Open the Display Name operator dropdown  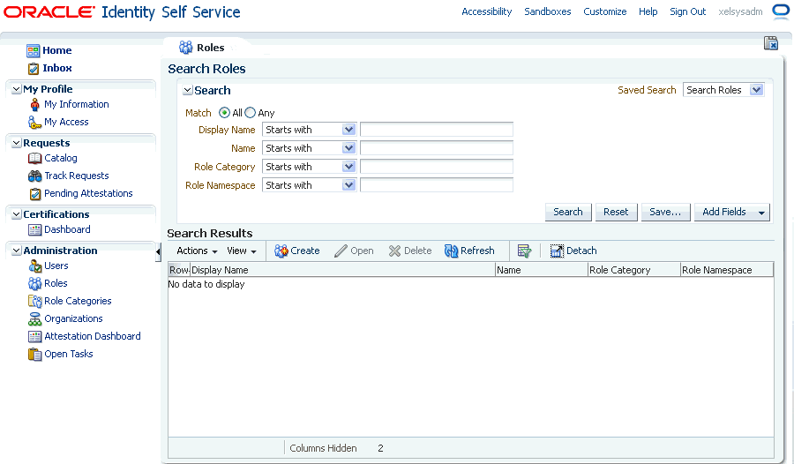click(348, 130)
